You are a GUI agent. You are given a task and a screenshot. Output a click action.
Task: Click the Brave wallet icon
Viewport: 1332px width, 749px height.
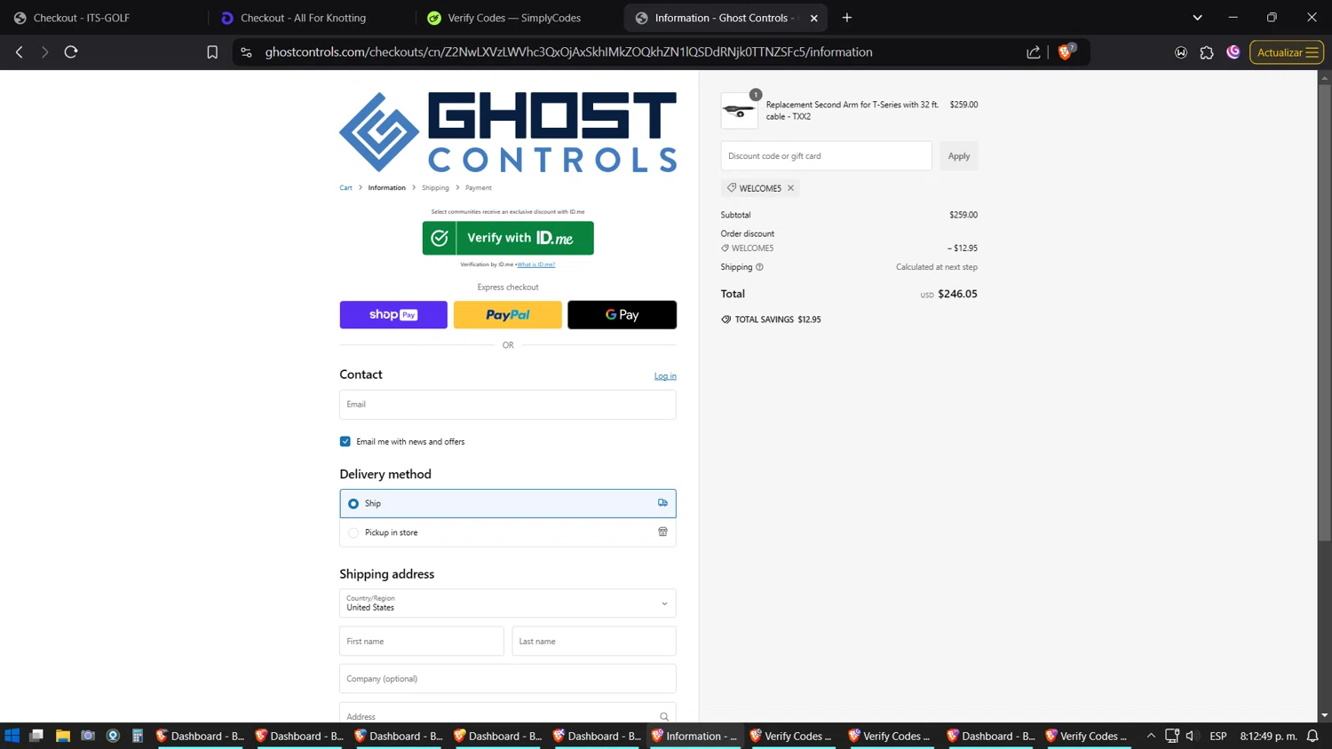coord(1181,52)
